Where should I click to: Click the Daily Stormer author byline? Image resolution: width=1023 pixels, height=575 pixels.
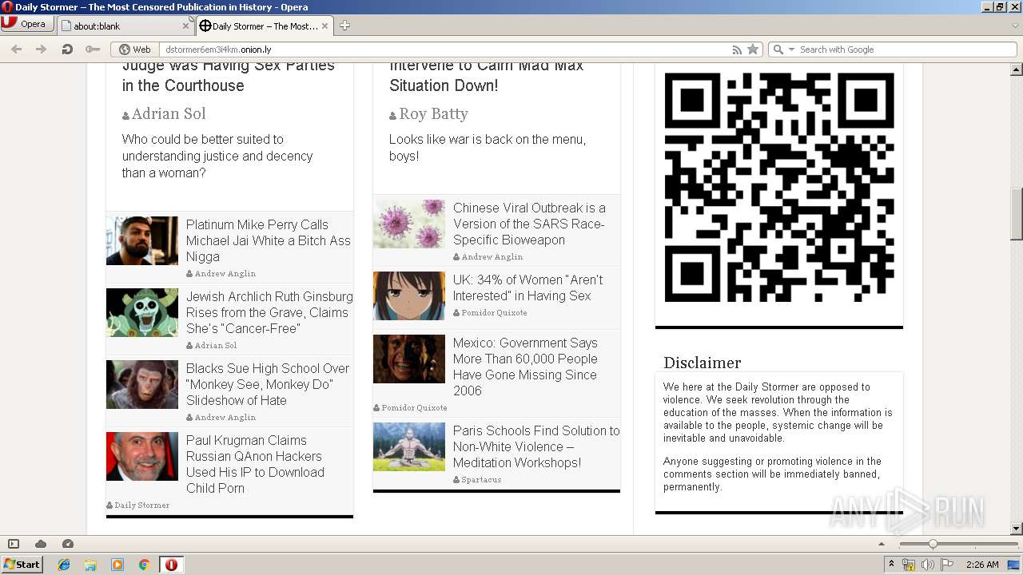click(x=141, y=506)
